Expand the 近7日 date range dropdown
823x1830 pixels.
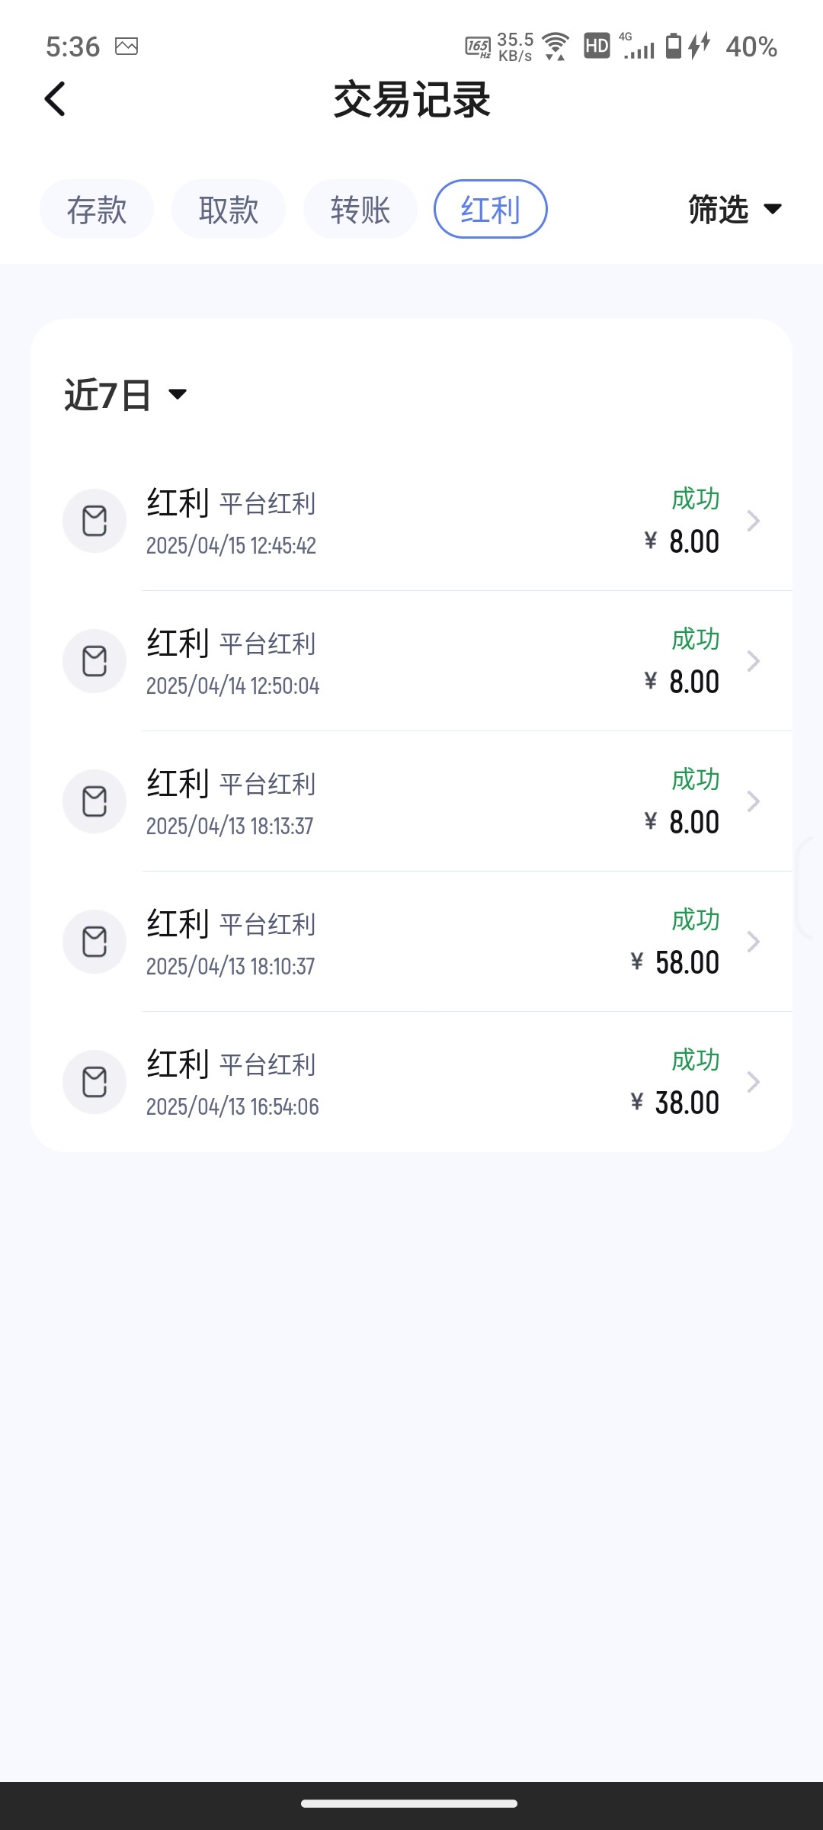(126, 395)
